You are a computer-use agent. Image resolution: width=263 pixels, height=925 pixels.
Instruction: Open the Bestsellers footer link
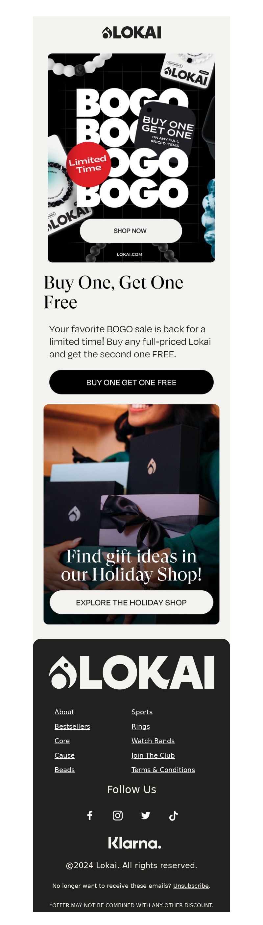72,726
